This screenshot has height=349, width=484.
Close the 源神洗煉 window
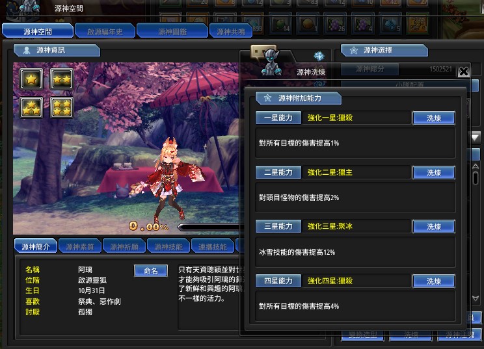pos(463,71)
